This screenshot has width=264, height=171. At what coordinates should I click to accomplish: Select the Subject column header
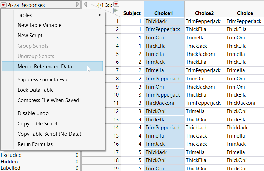[132, 13]
